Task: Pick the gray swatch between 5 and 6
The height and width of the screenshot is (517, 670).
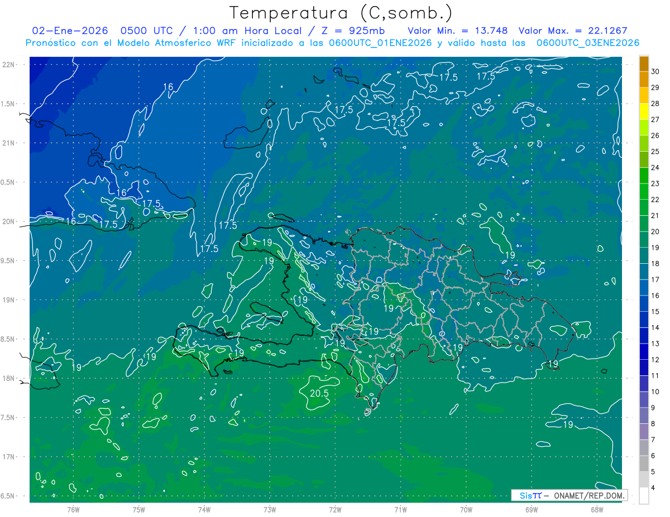Action: 644,463
